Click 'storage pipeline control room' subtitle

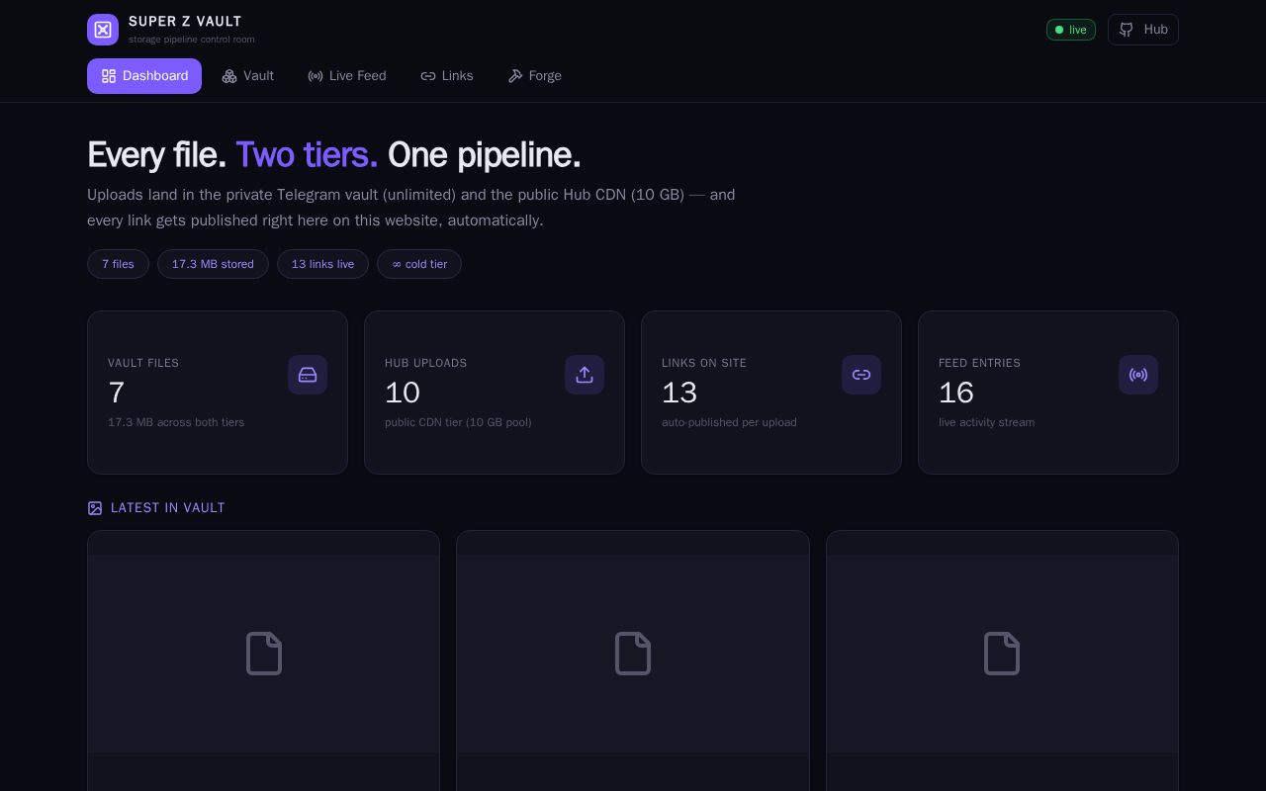click(x=192, y=40)
